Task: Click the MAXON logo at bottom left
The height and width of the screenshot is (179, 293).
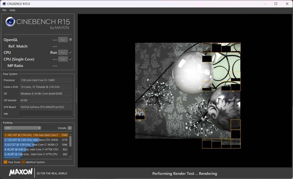Action: 21,172
